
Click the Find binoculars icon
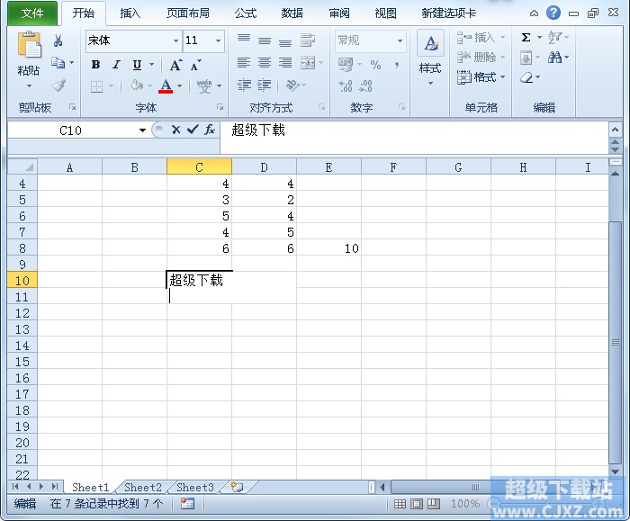[x=554, y=58]
